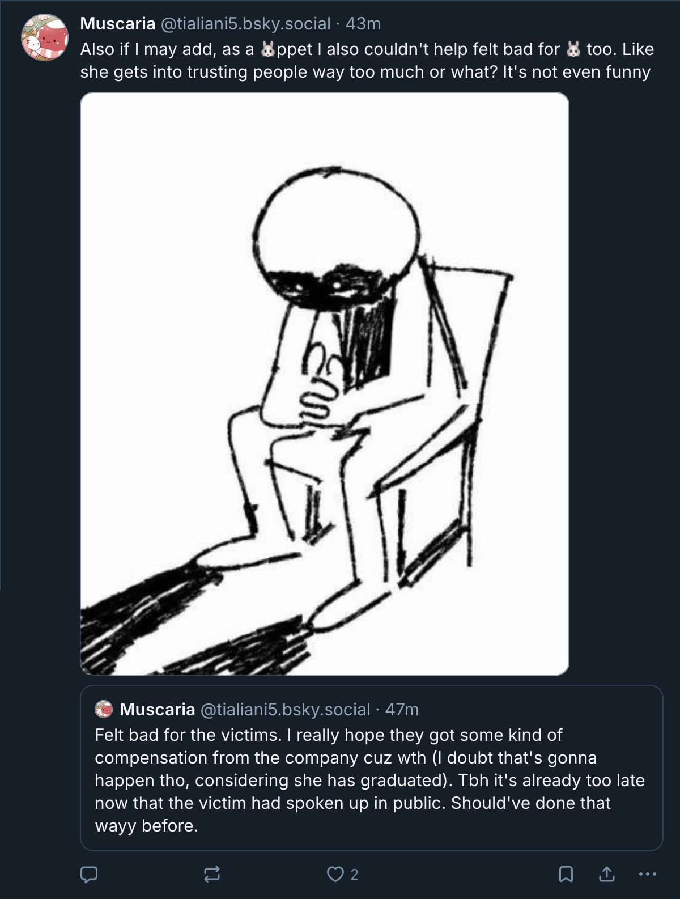
Task: Click the small avatar in the quoted post
Action: (x=104, y=709)
